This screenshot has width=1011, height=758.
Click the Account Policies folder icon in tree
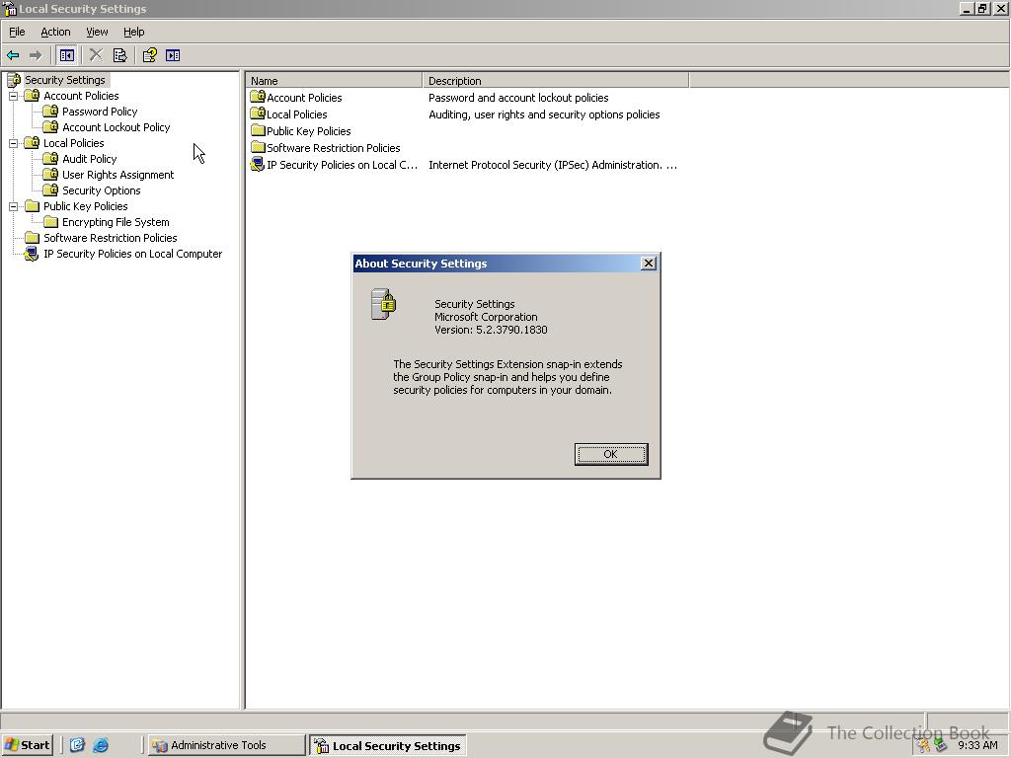pyautogui.click(x=33, y=96)
